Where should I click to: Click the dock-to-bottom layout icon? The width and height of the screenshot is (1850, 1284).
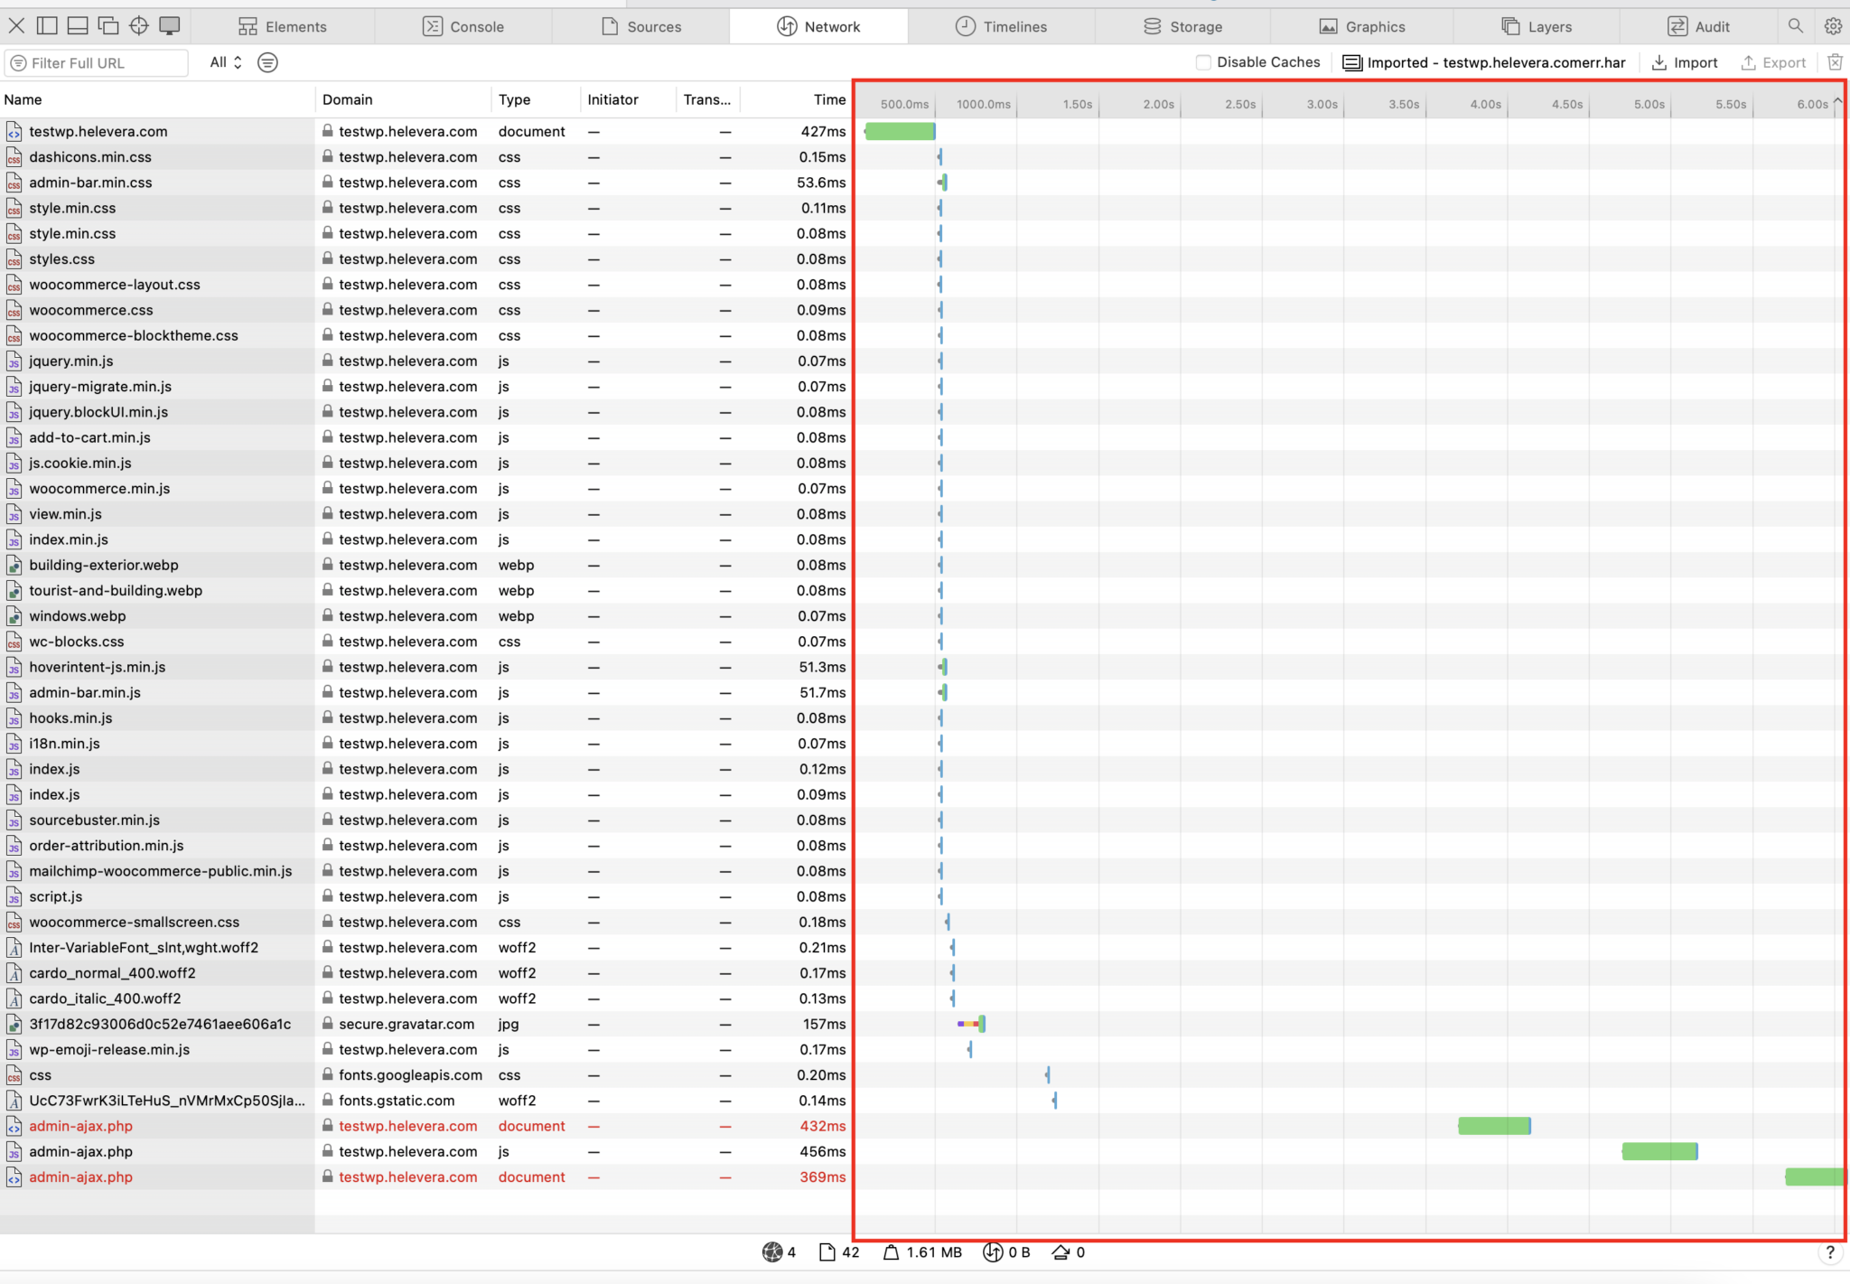77,26
